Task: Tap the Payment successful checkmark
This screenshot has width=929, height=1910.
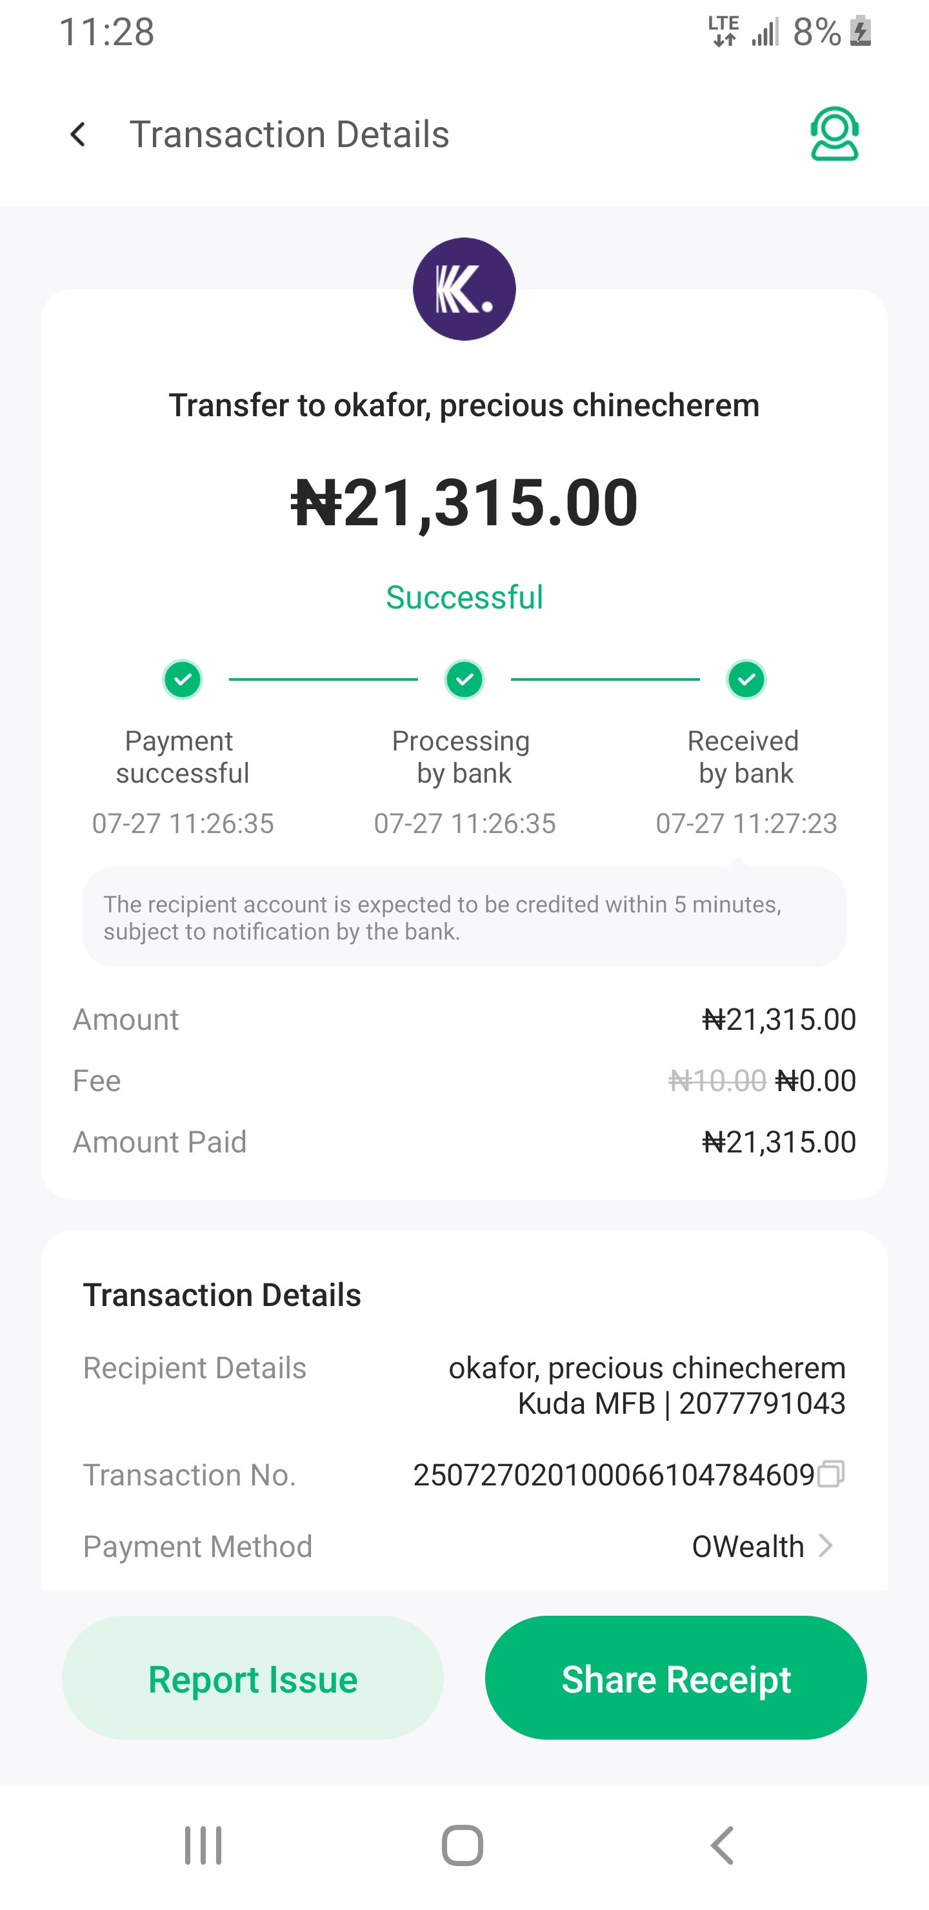Action: point(183,679)
